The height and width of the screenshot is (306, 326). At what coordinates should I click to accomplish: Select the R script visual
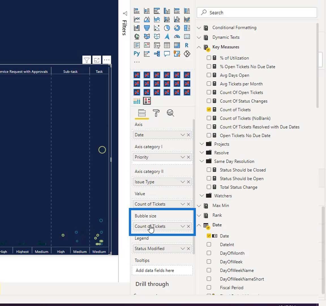pos(187,45)
